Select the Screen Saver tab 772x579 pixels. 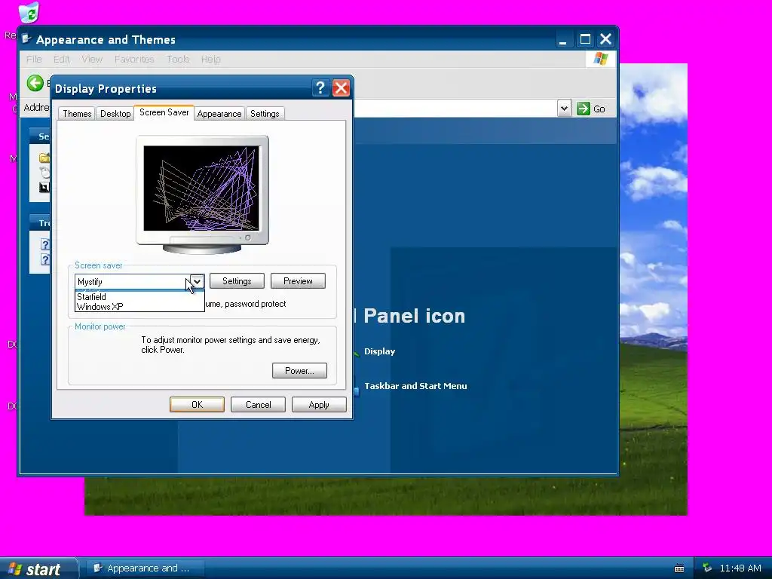tap(164, 112)
